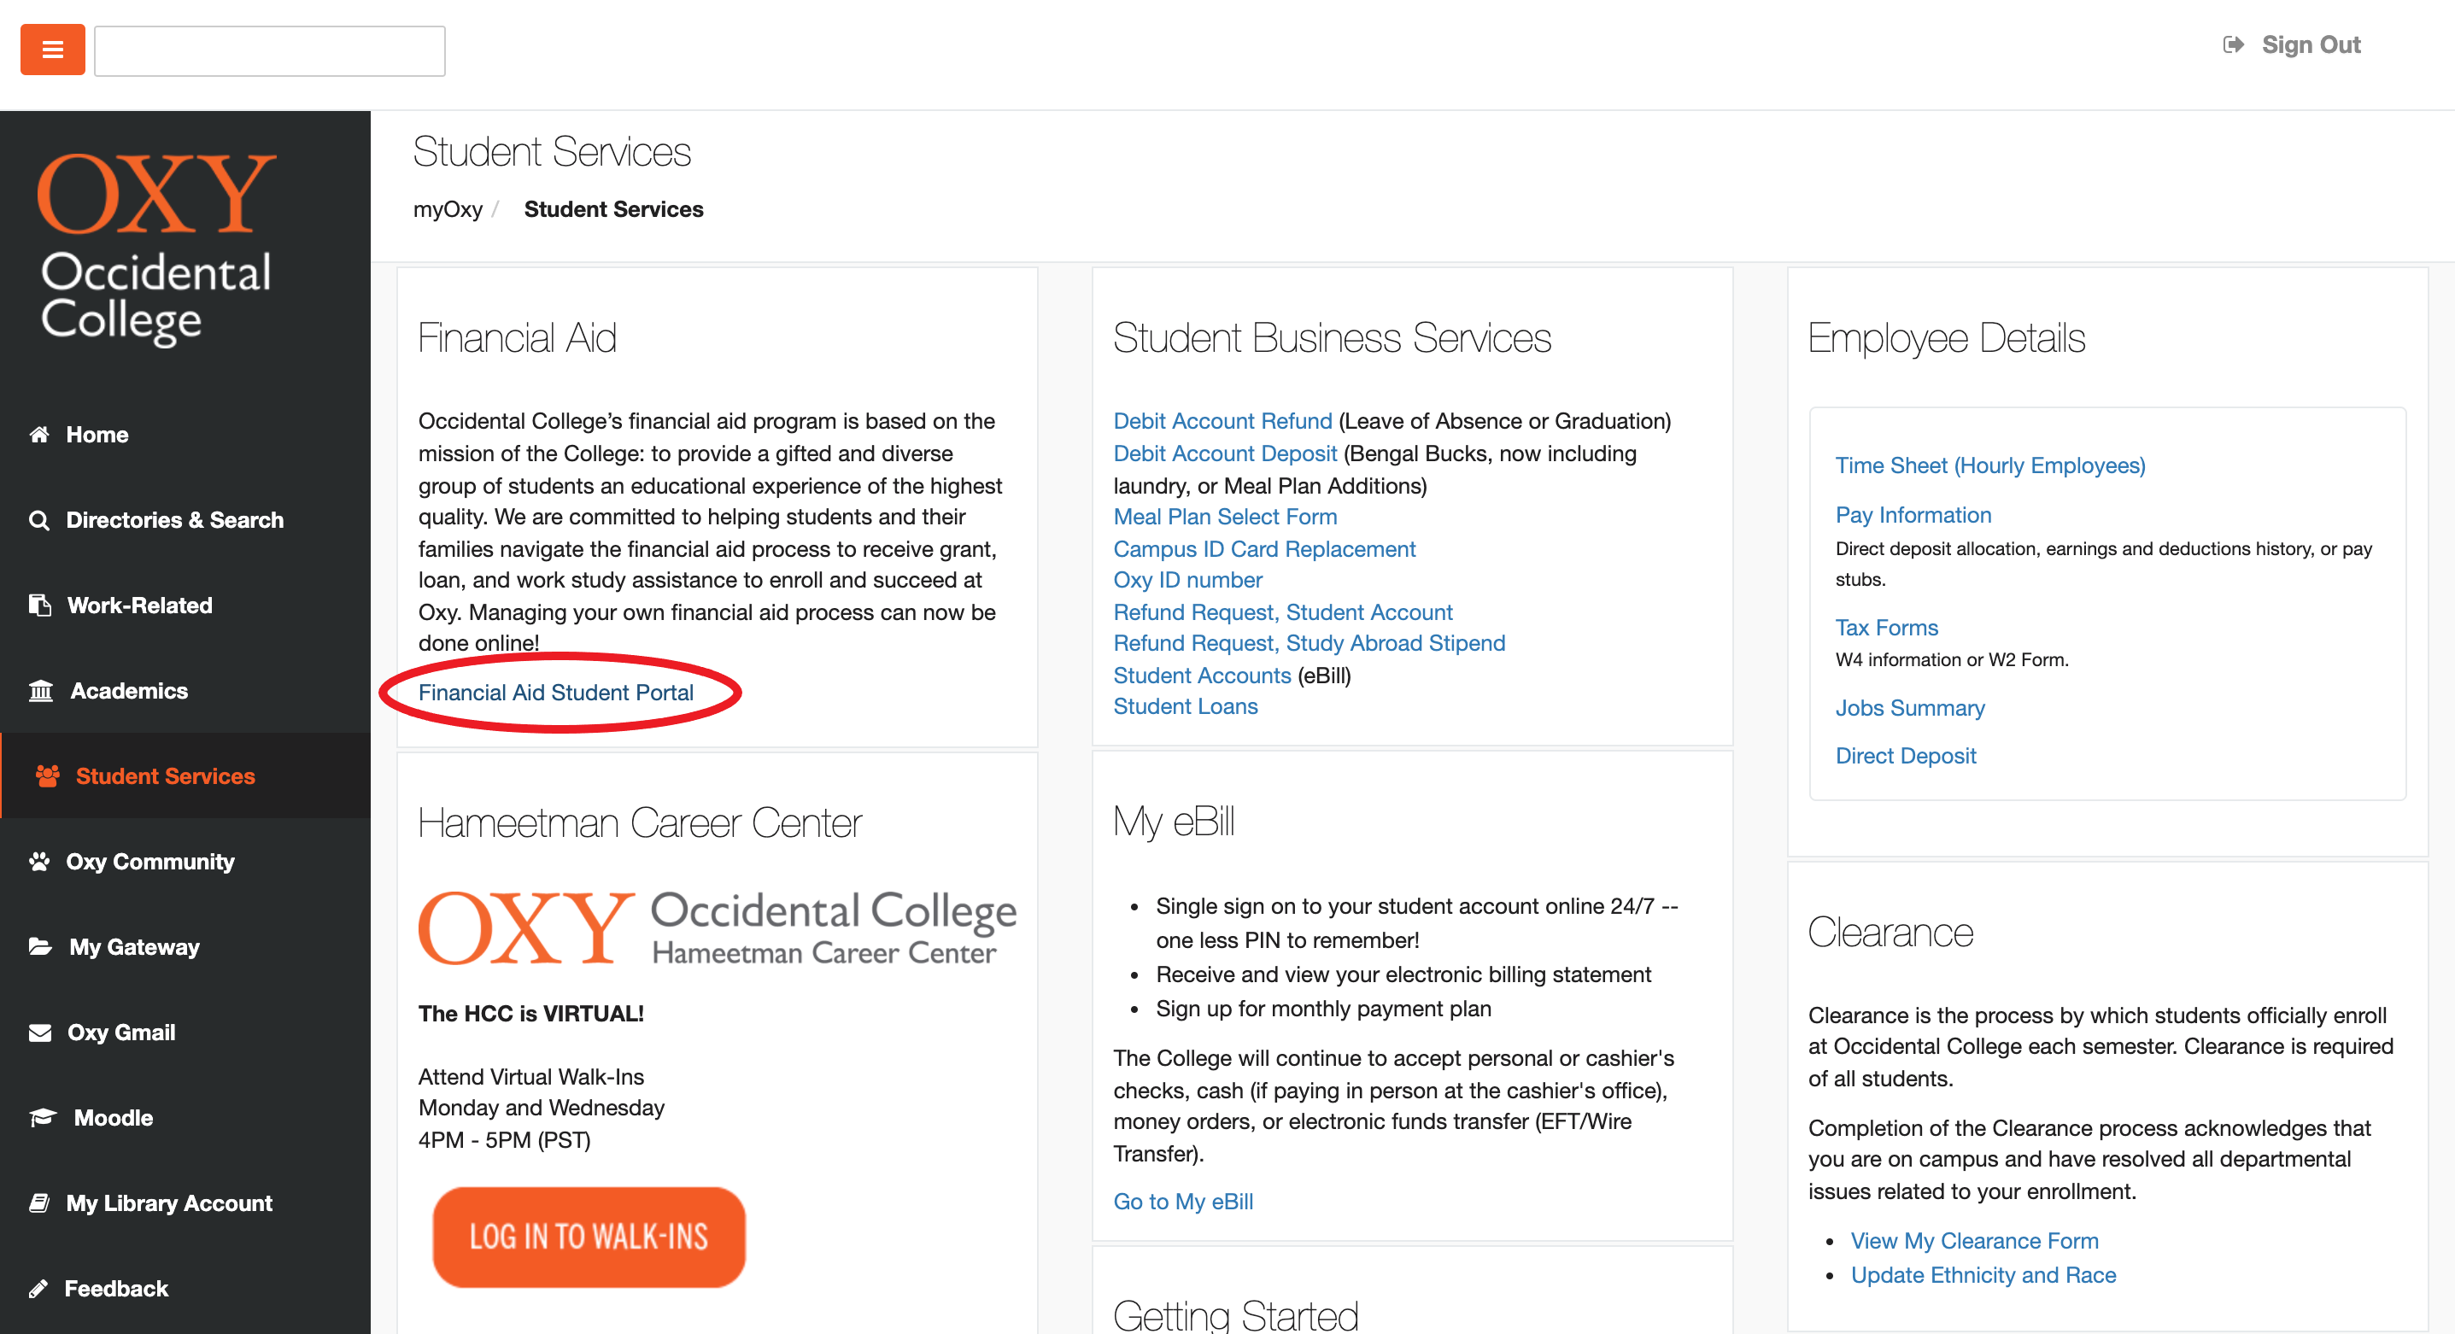Click the My Gateway folder icon
2455x1334 pixels.
click(40, 946)
